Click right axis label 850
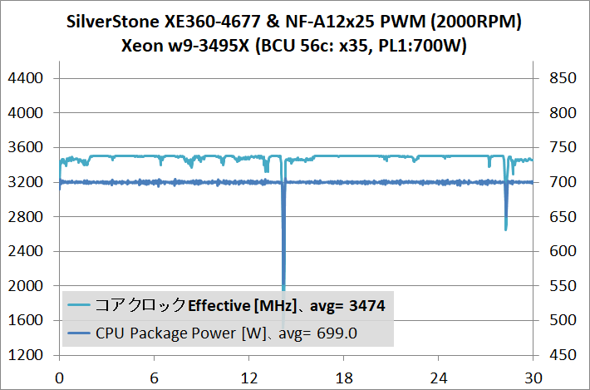Image resolution: width=590 pixels, height=390 pixels. [x=563, y=78]
